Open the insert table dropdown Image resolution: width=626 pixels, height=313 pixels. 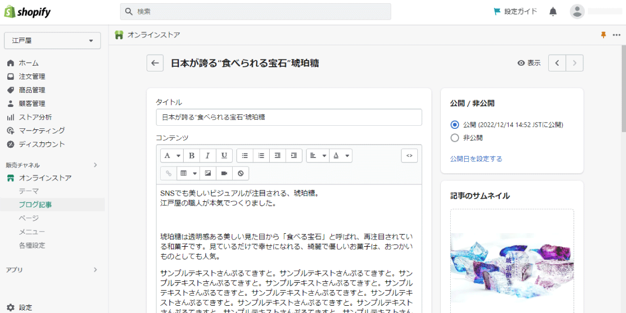tap(188, 173)
